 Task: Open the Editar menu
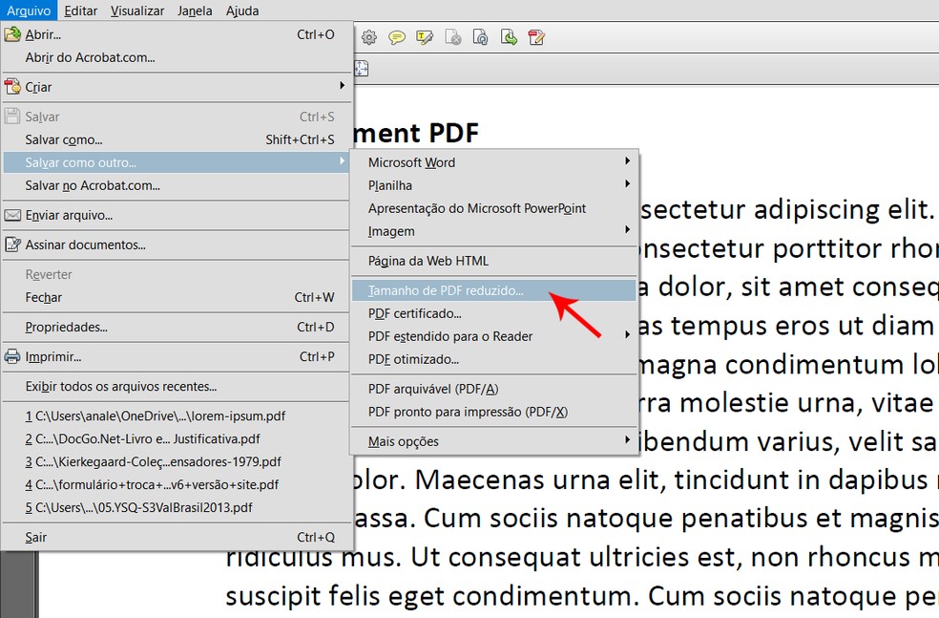tap(80, 11)
